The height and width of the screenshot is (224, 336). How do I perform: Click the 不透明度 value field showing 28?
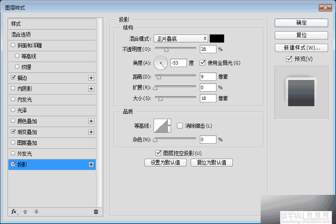(x=208, y=49)
